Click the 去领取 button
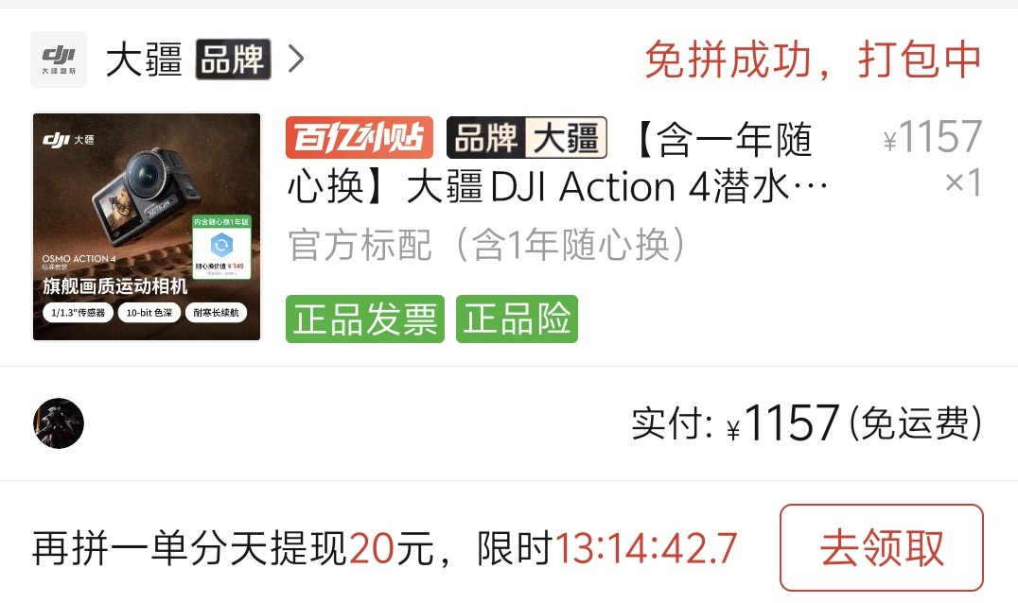Screen dimensions: 1018x603 point(882,548)
